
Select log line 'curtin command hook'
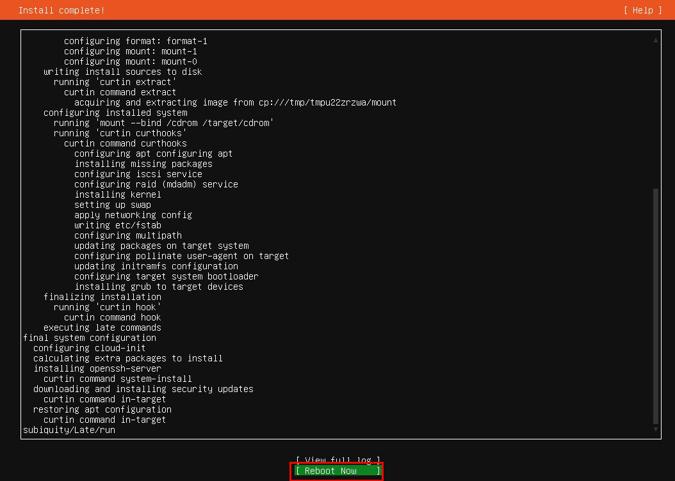(x=112, y=318)
